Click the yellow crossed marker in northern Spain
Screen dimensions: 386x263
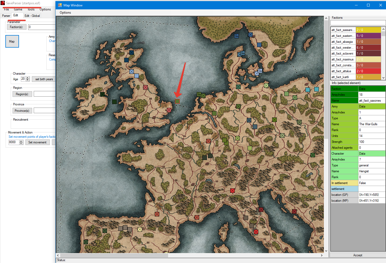click(140, 229)
